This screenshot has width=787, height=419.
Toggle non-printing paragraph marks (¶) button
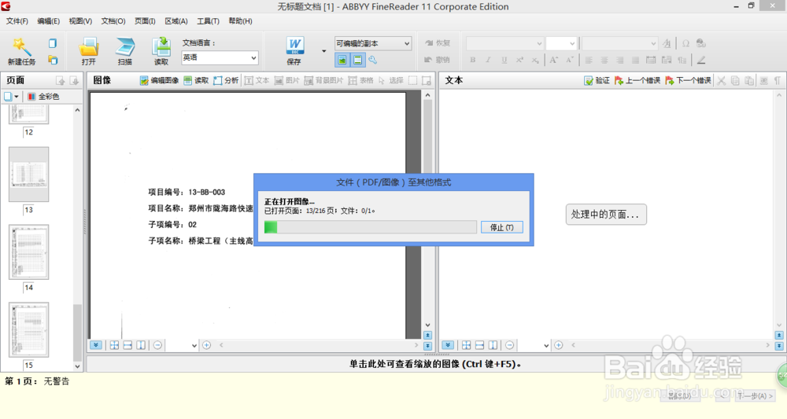(x=777, y=80)
